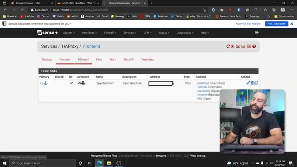Go back in browser history
Image resolution: width=297 pixels, height=167 pixels.
pos(5,10)
